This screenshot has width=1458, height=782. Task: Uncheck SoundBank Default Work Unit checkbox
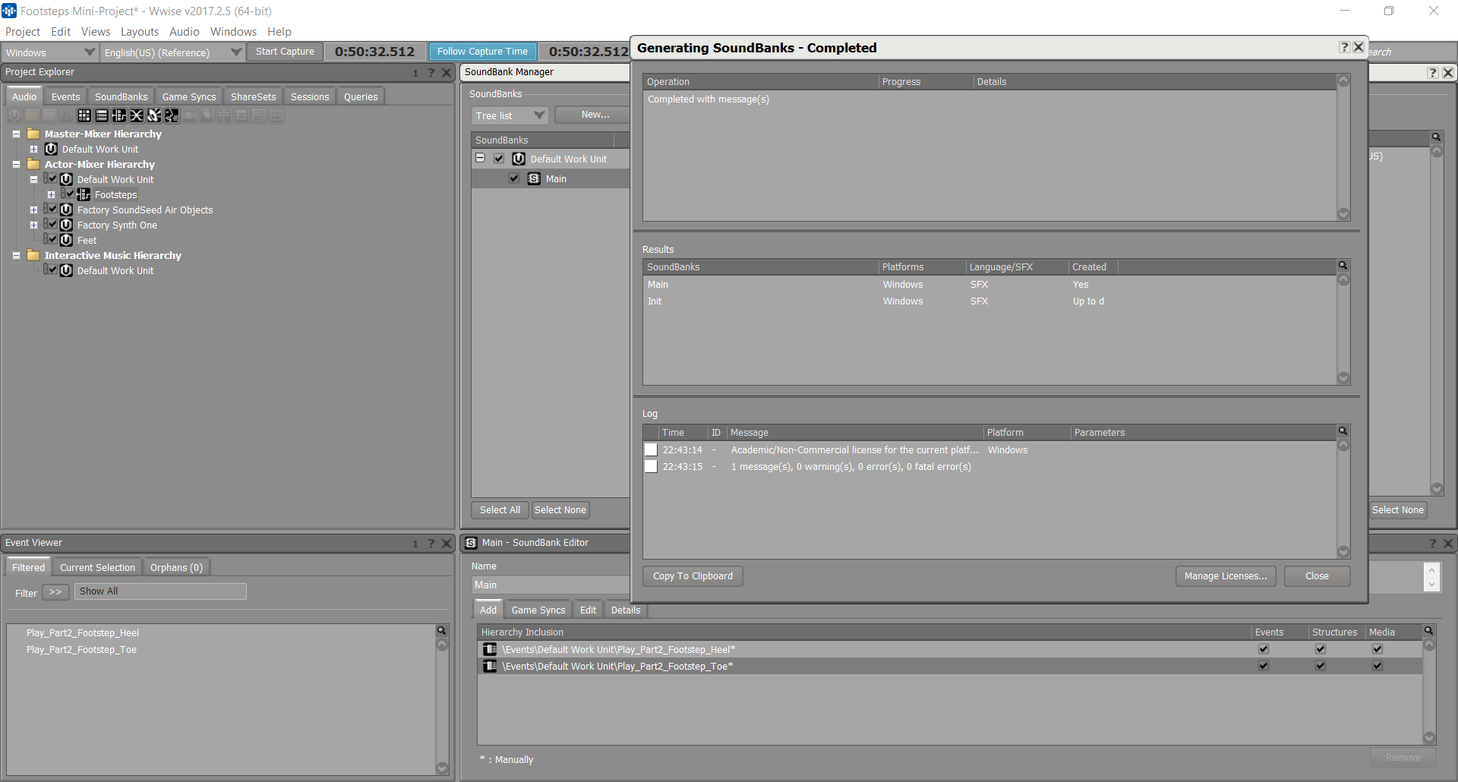click(499, 159)
